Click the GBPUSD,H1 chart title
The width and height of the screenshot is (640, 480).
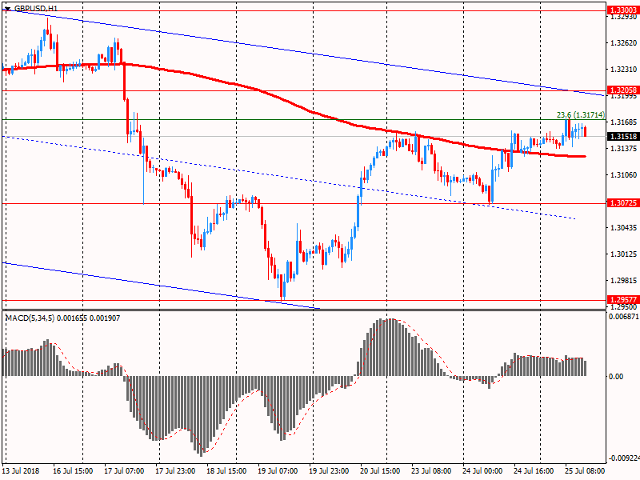click(x=36, y=8)
